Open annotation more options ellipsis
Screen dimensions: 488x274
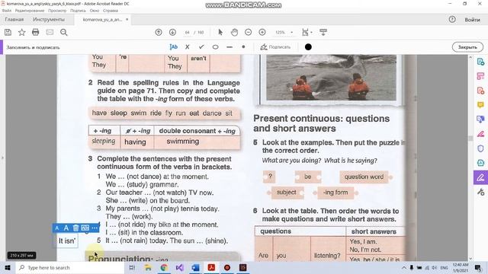pyautogui.click(x=95, y=228)
